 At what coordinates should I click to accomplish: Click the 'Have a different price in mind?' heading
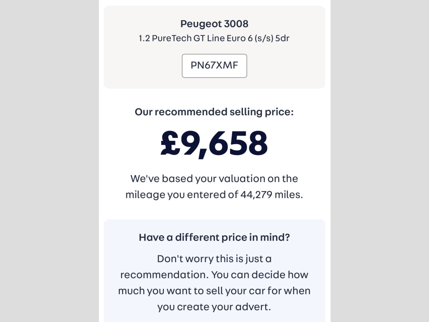point(214,237)
